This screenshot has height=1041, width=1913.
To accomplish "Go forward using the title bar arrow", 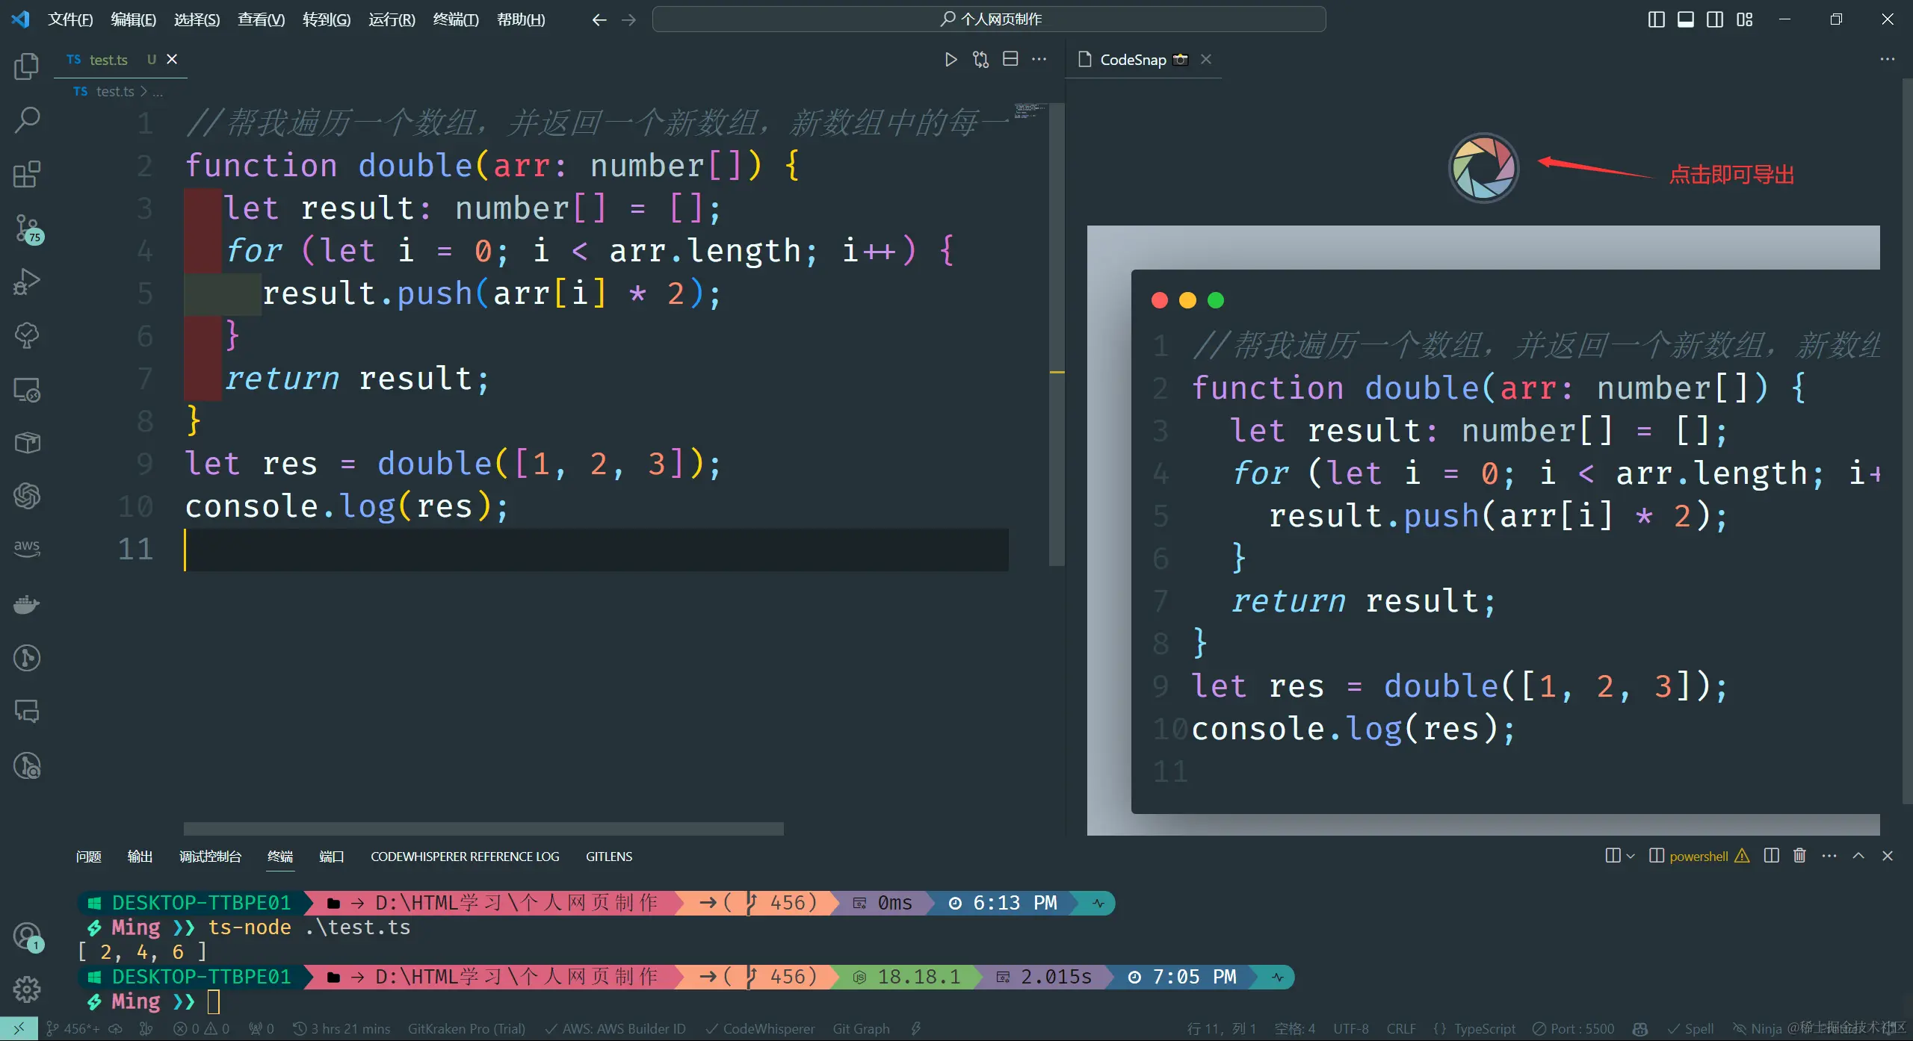I will tap(629, 19).
